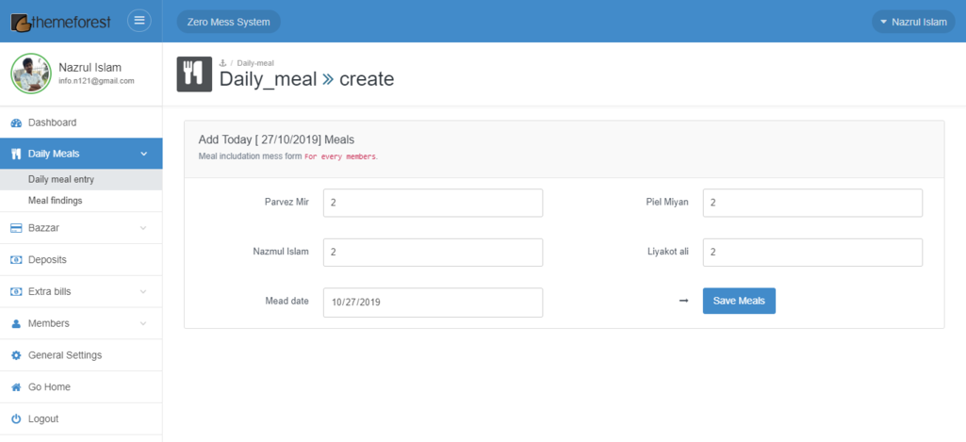966x442 pixels.
Task: Click the Zero Mess System button
Action: pos(228,22)
